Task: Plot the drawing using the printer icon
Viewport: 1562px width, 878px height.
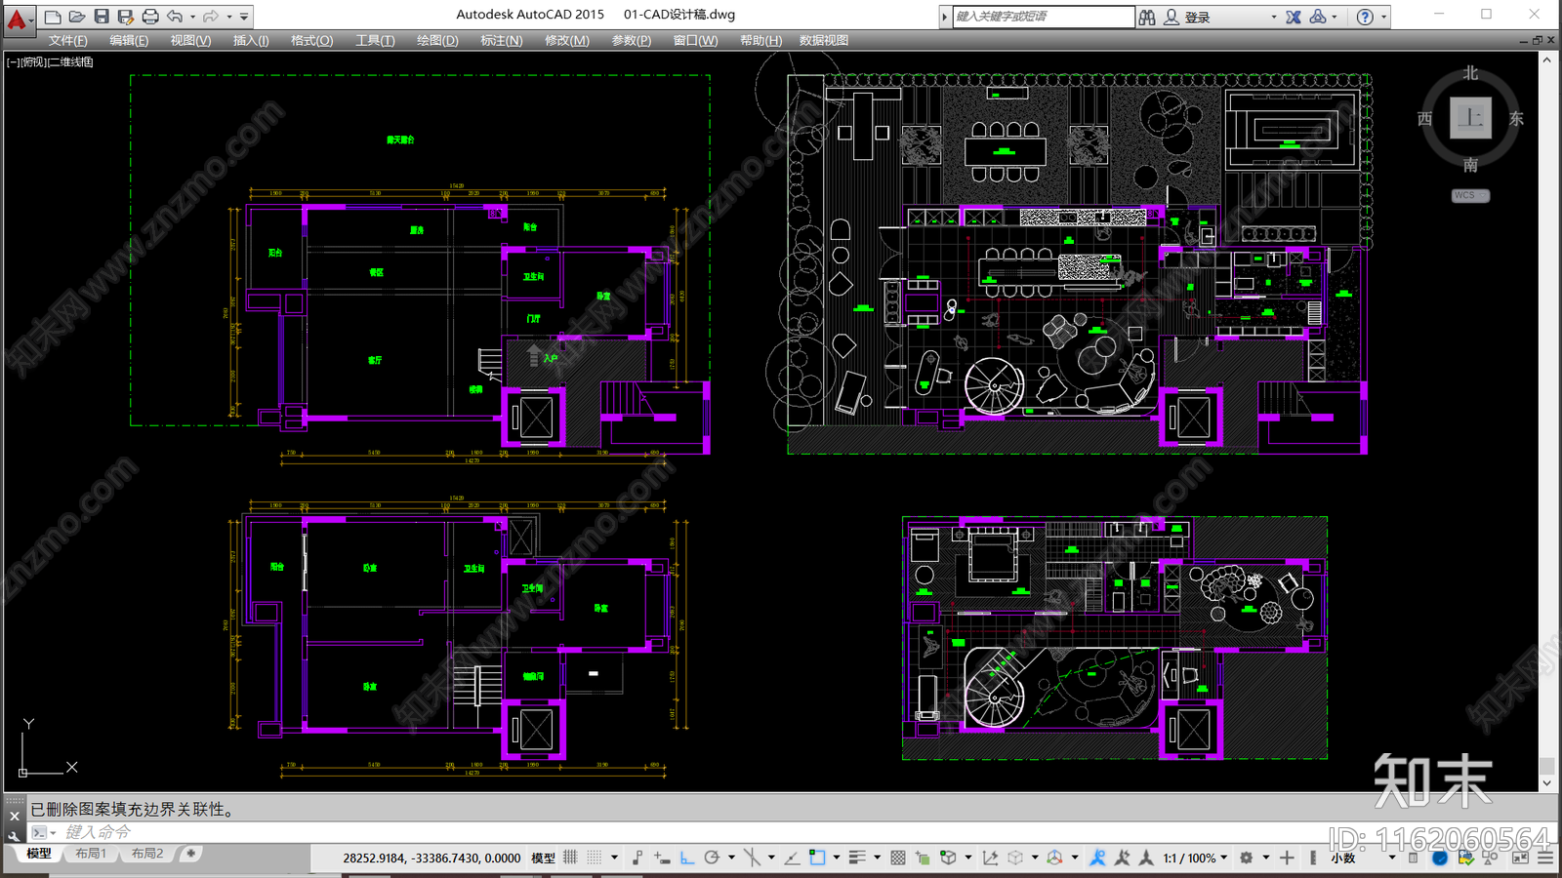Action: click(x=150, y=17)
